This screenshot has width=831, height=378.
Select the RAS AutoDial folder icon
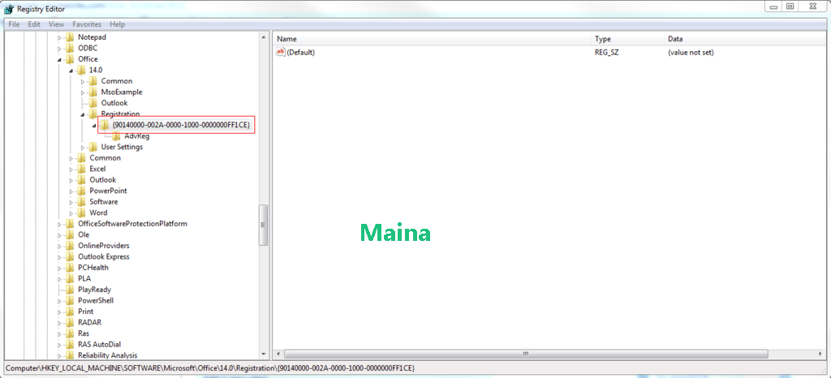70,345
